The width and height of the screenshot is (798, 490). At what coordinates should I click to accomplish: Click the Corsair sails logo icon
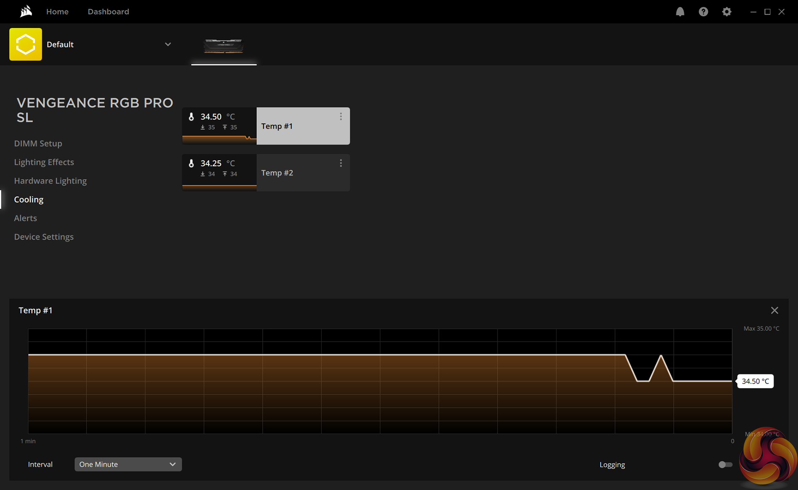[x=26, y=11]
